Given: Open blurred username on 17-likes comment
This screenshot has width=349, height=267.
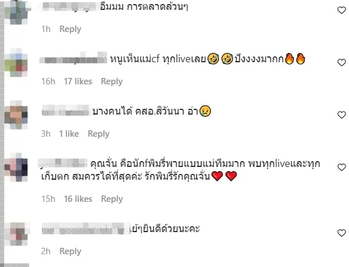Looking at the screenshot, I should [x=73, y=59].
